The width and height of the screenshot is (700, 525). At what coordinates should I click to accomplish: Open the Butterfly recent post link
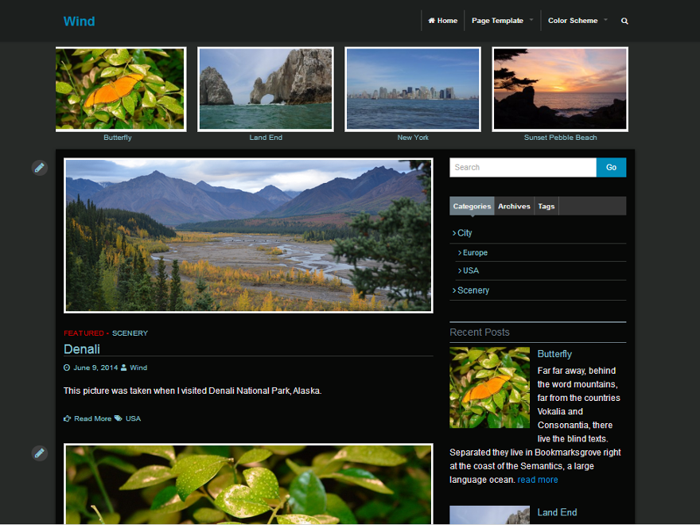click(x=554, y=354)
